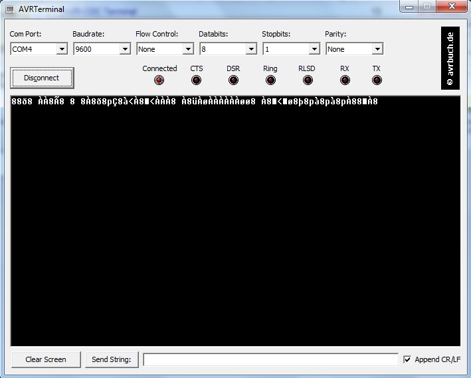Close the AVRTerminal window

coord(452,6)
